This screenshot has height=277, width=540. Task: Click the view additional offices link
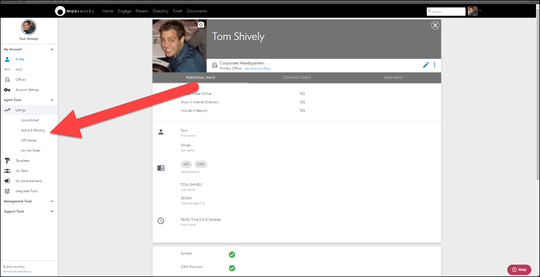(257, 69)
